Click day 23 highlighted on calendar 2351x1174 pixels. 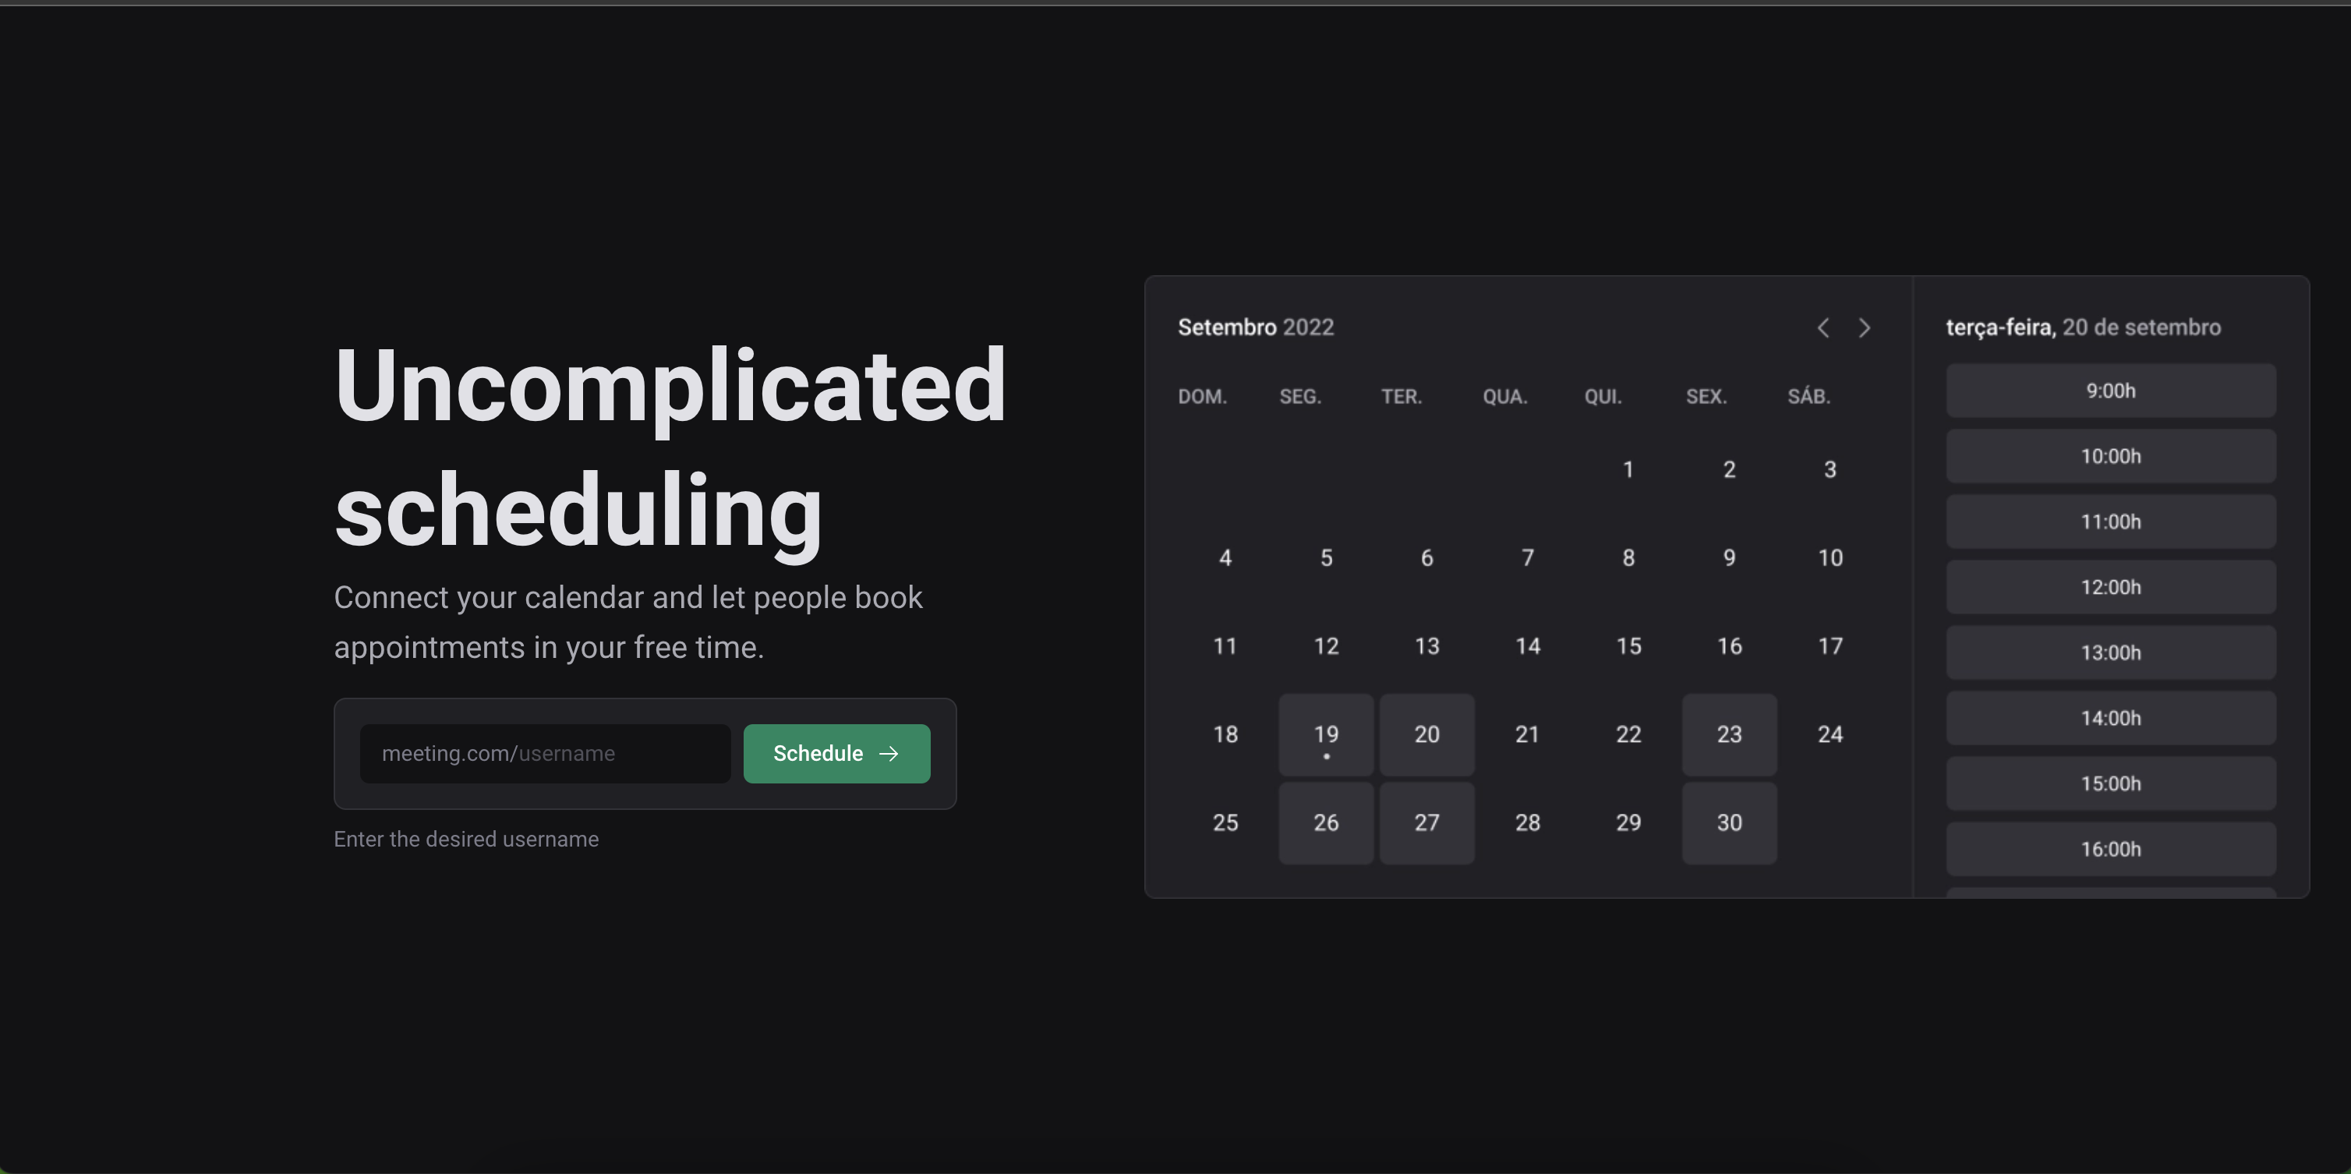click(1729, 734)
